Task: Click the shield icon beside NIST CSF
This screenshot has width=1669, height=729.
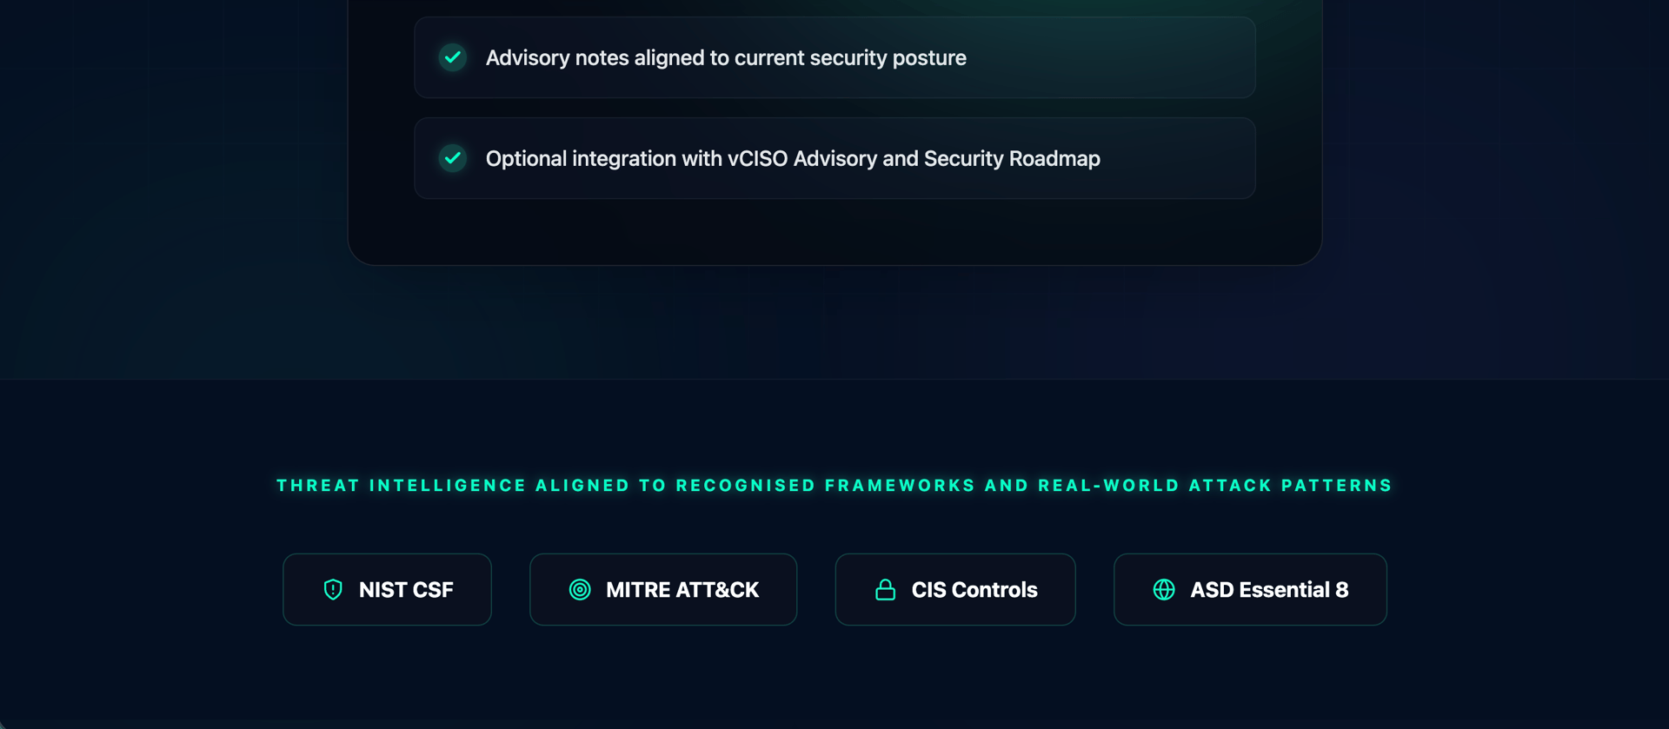Action: click(333, 590)
